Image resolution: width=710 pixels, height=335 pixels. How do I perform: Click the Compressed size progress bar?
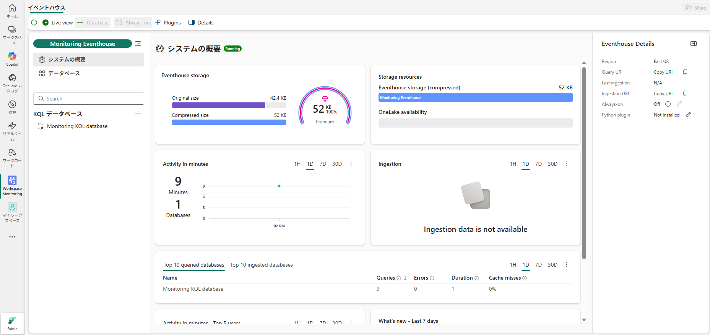click(x=229, y=122)
